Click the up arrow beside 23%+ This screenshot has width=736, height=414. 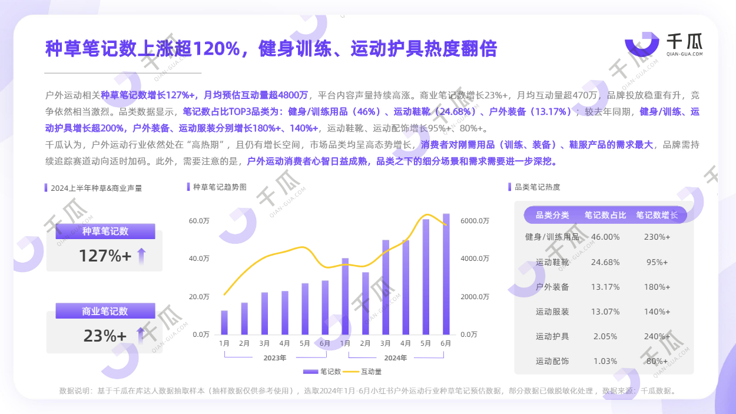pyautogui.click(x=140, y=336)
